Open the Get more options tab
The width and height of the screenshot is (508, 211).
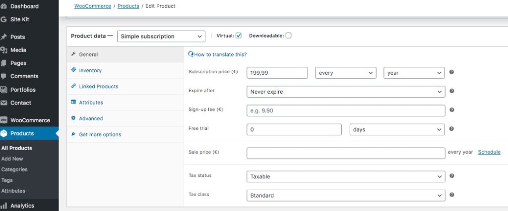[x=126, y=134]
